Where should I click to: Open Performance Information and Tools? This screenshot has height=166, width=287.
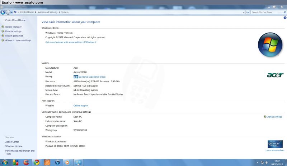[20, 152]
